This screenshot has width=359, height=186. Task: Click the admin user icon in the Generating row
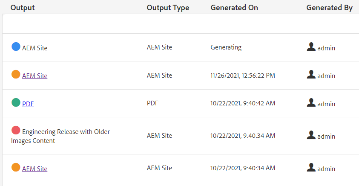coord(311,47)
